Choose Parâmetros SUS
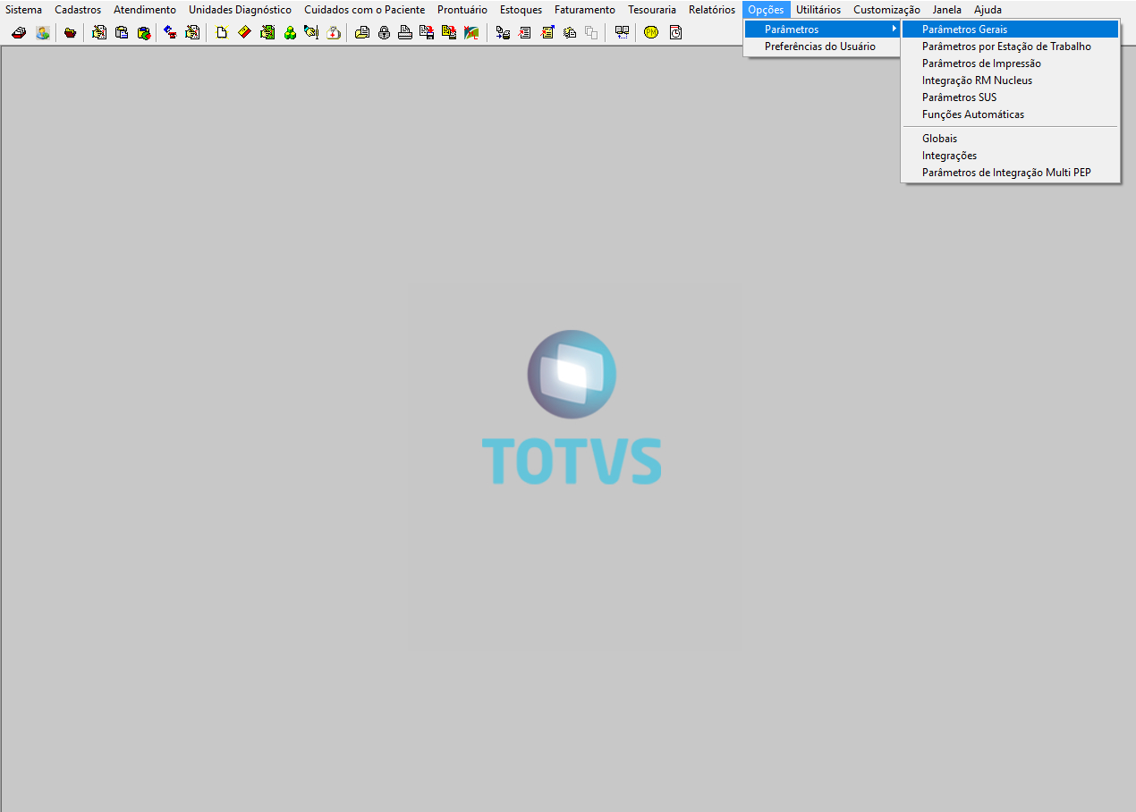Image resolution: width=1136 pixels, height=812 pixels. 1011,97
